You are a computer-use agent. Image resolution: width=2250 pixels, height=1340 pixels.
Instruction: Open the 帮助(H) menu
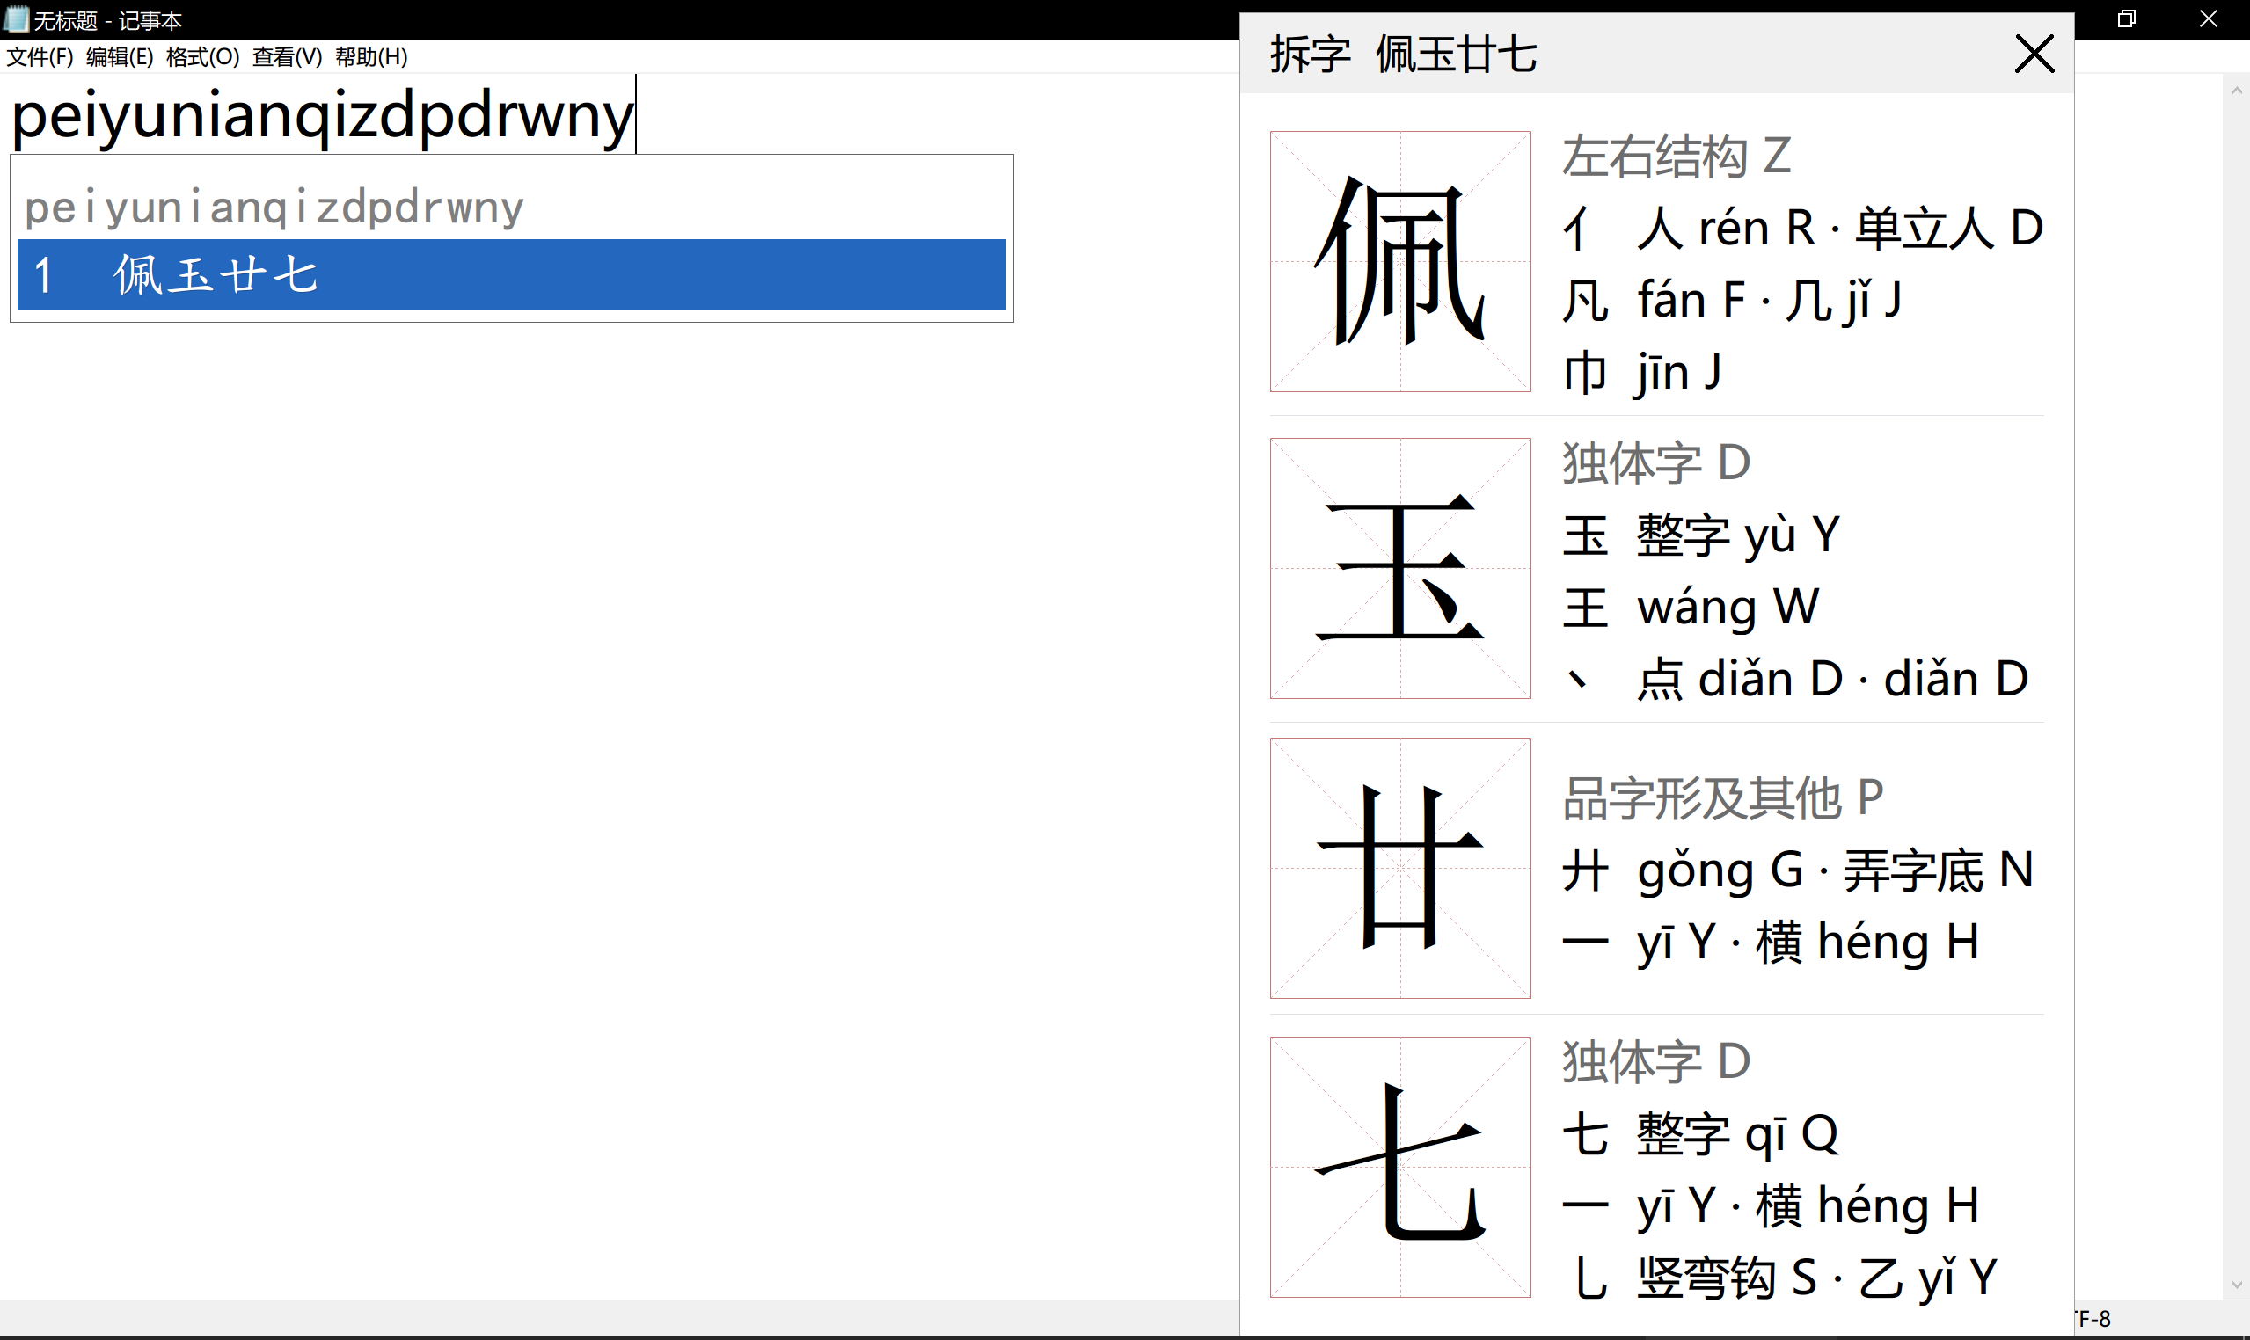click(370, 57)
